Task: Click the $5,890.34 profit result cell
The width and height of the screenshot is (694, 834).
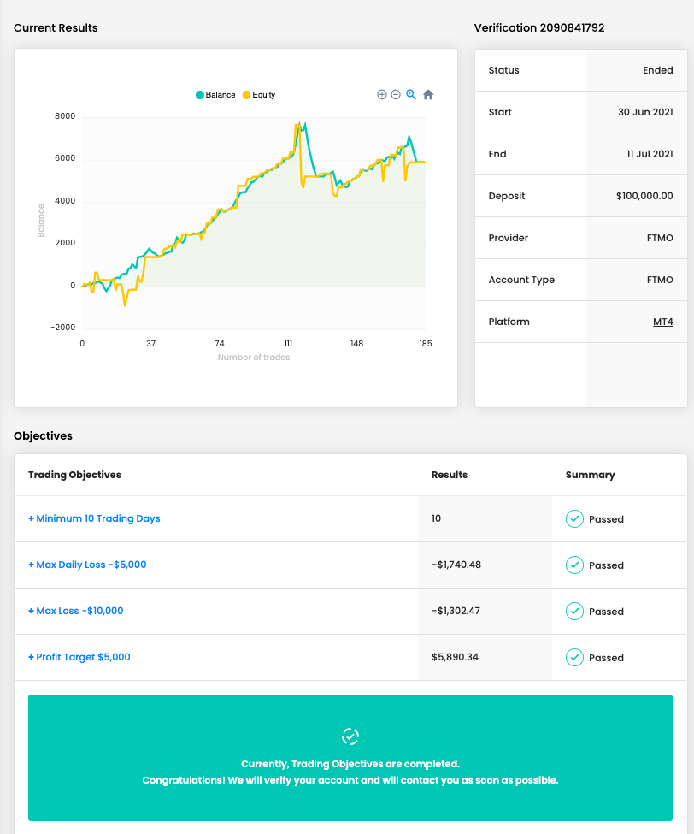Action: pos(455,657)
